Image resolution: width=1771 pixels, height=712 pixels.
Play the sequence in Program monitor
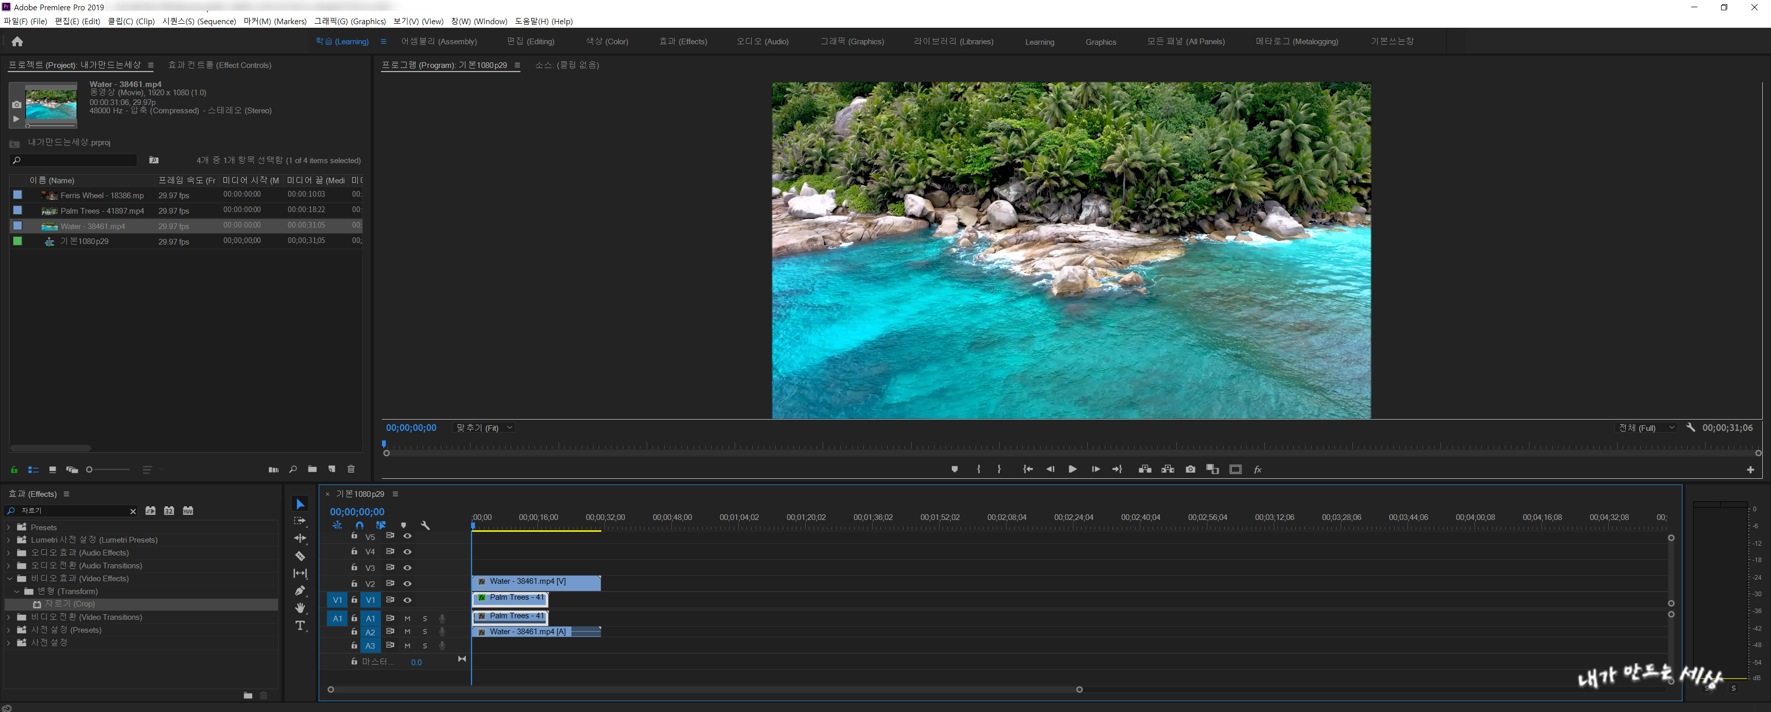(x=1072, y=470)
